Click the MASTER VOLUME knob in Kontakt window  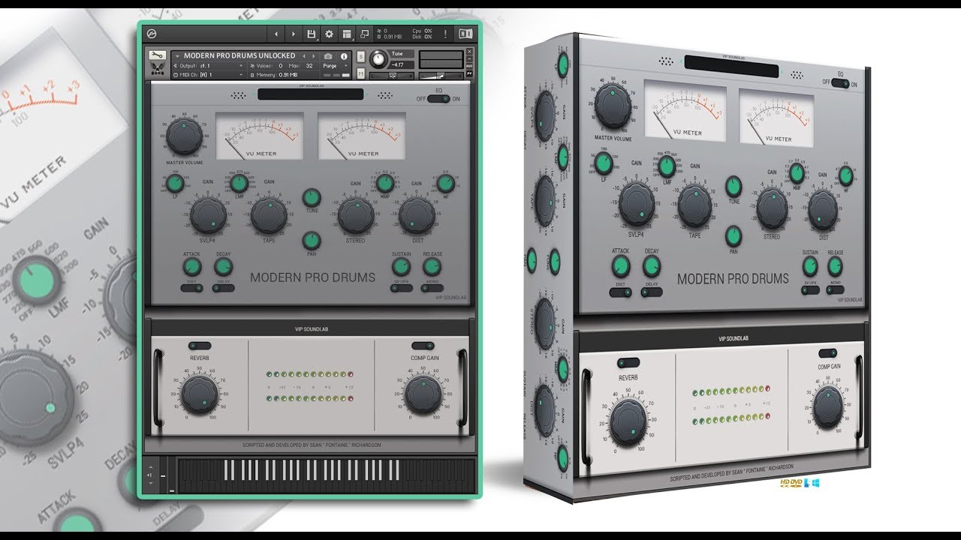click(184, 136)
